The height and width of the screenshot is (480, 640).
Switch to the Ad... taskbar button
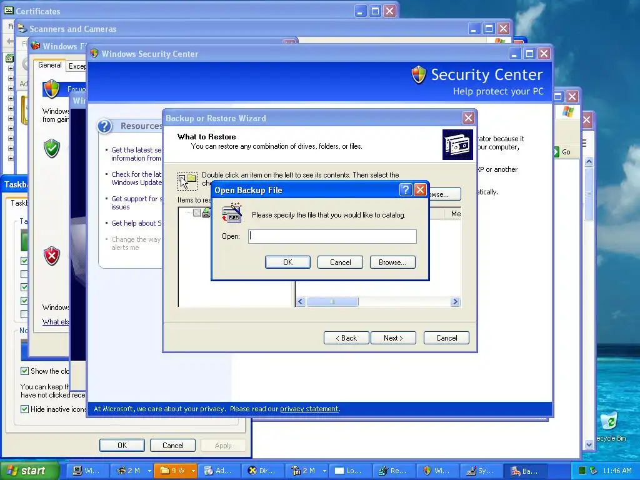(x=218, y=471)
